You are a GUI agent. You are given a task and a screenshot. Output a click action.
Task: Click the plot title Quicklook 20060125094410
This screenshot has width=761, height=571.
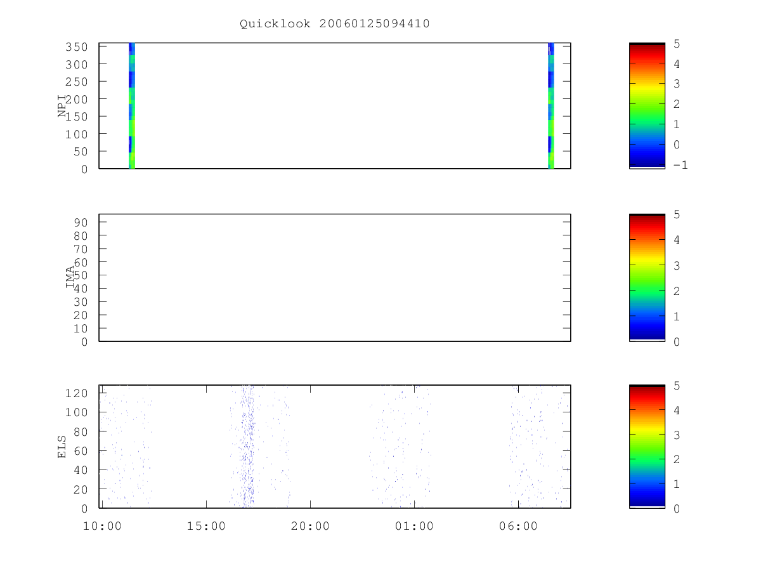point(335,24)
